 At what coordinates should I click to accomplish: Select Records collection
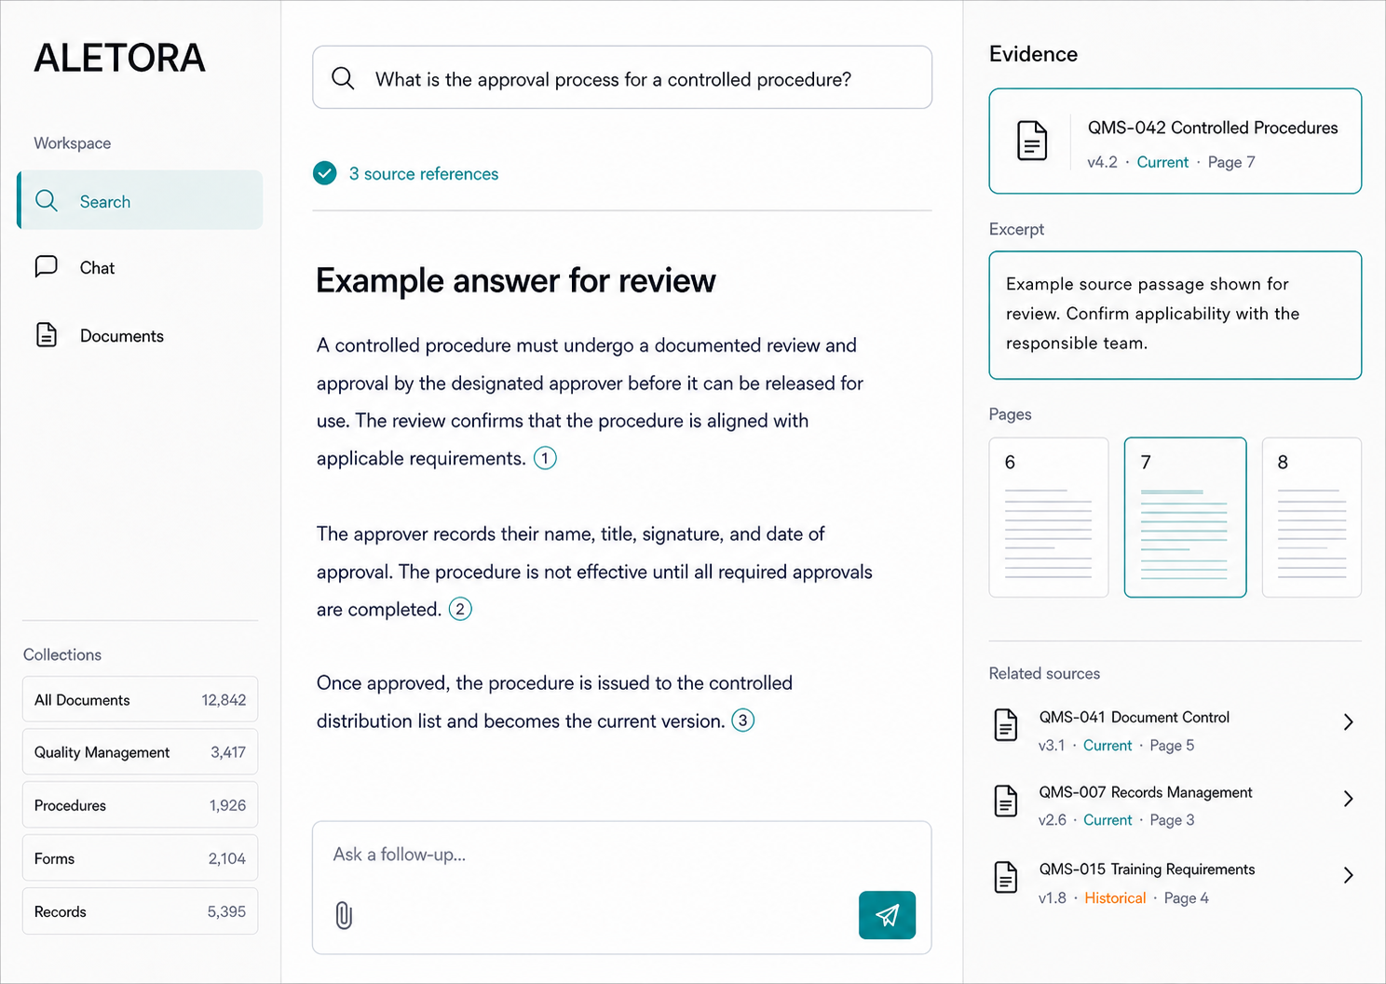tap(140, 911)
